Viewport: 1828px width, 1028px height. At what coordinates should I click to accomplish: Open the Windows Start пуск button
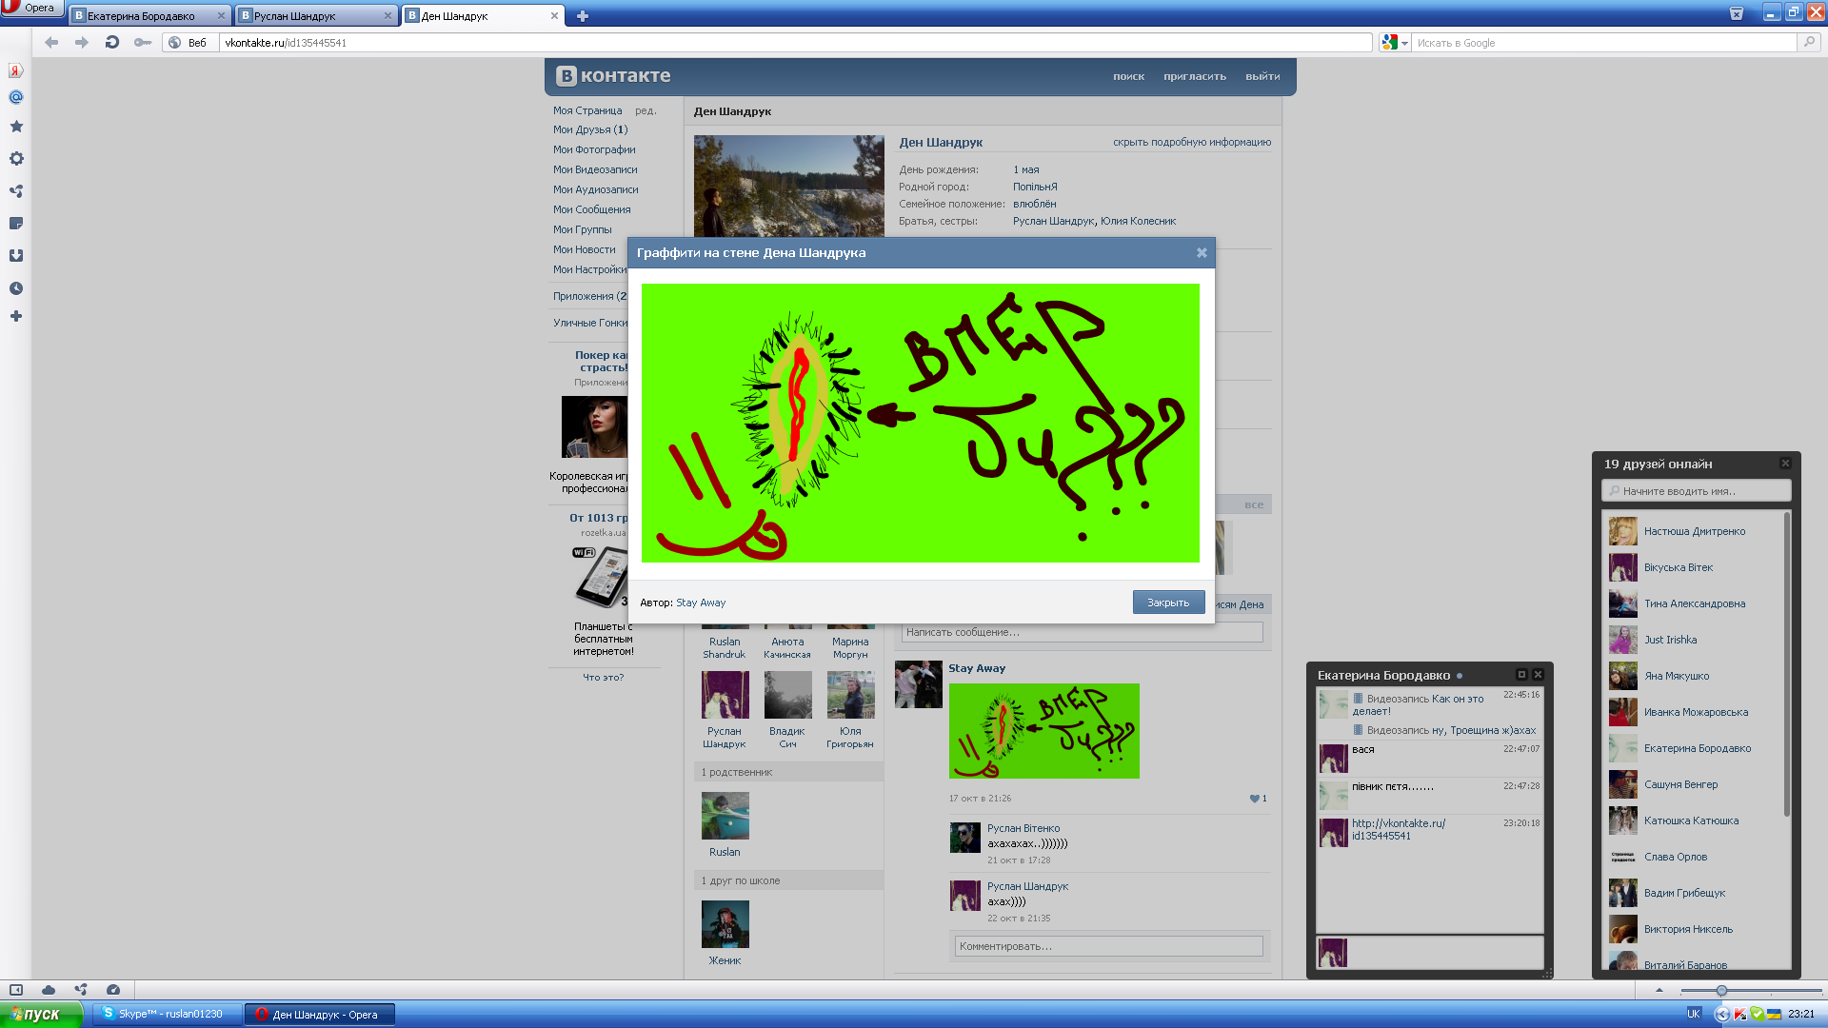click(x=42, y=1014)
